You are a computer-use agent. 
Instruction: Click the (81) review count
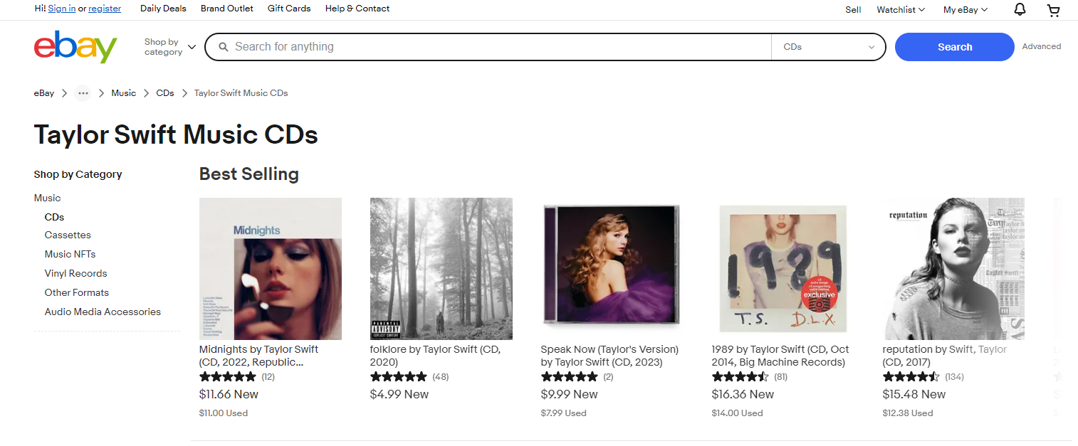click(781, 377)
